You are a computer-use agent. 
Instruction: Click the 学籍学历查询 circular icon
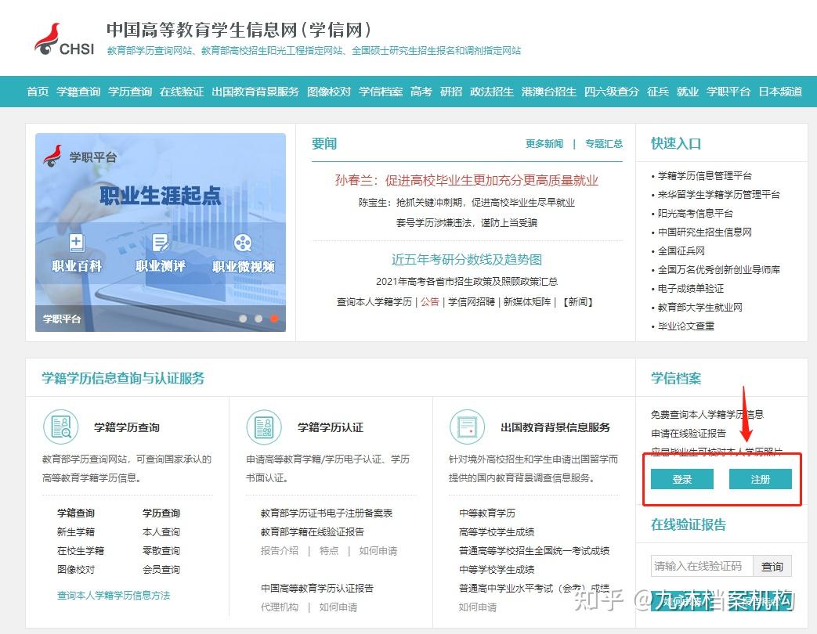pyautogui.click(x=61, y=427)
